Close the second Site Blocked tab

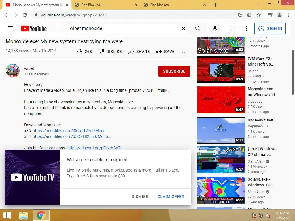click(205, 5)
